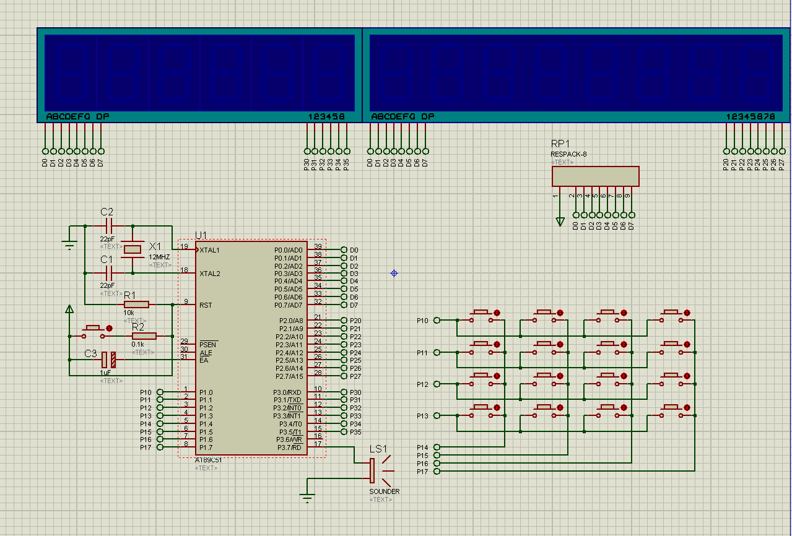
Task: Click the P13 terminal of keypad row
Action: coord(437,416)
